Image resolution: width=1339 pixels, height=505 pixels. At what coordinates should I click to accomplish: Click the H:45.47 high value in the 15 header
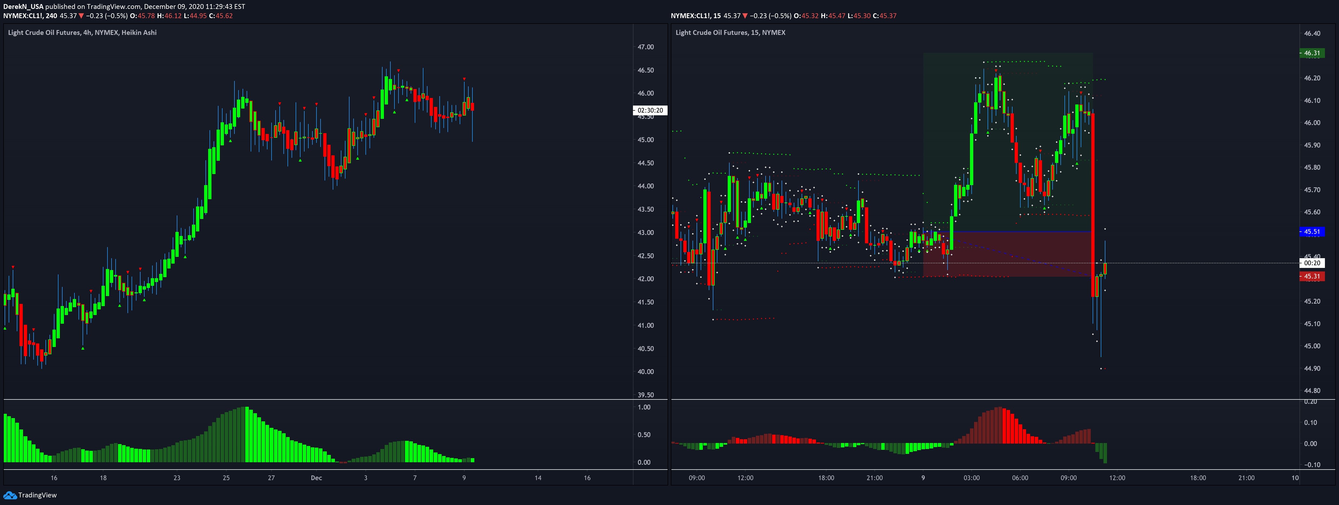pos(833,16)
